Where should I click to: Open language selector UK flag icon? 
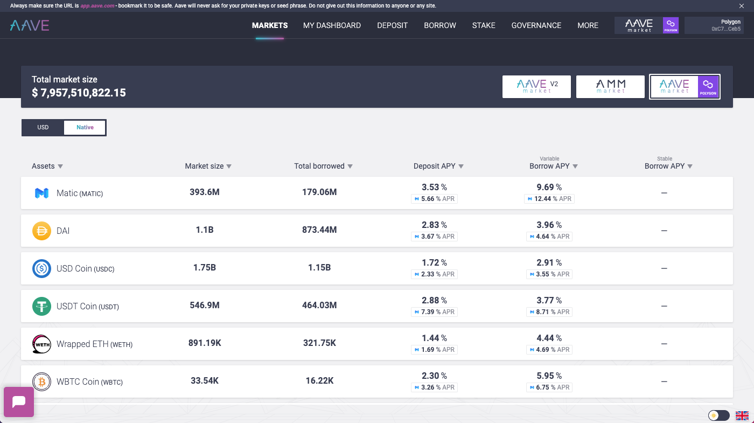pos(742,415)
